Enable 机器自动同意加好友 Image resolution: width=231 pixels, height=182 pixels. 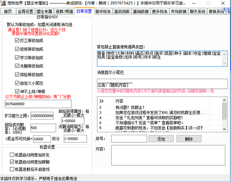[11, 155]
